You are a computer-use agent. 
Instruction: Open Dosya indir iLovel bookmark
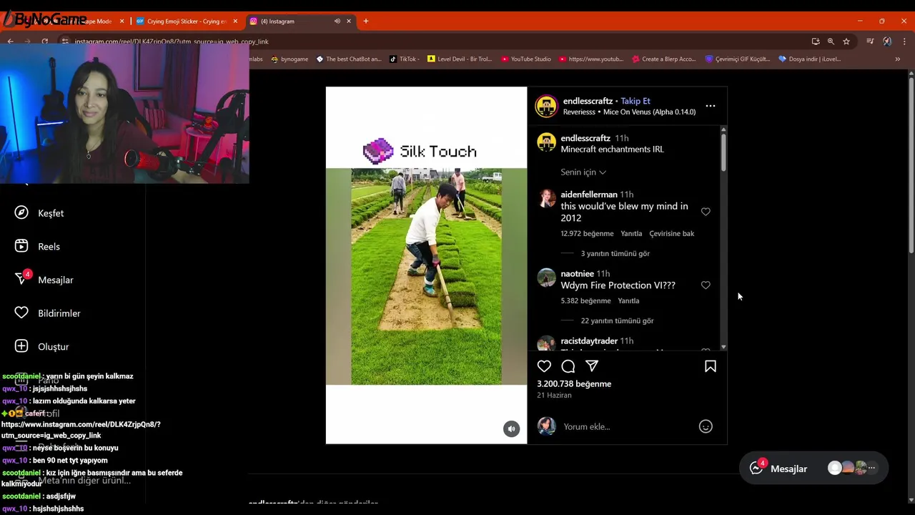pos(809,59)
